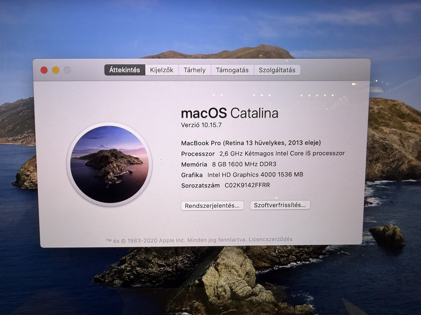Open the Kijelzők tab
Image resolution: width=421 pixels, height=315 pixels.
[x=162, y=70]
